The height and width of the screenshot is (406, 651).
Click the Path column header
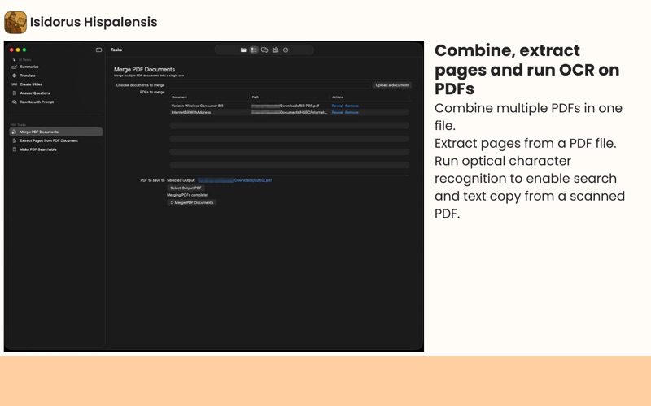tap(256, 97)
